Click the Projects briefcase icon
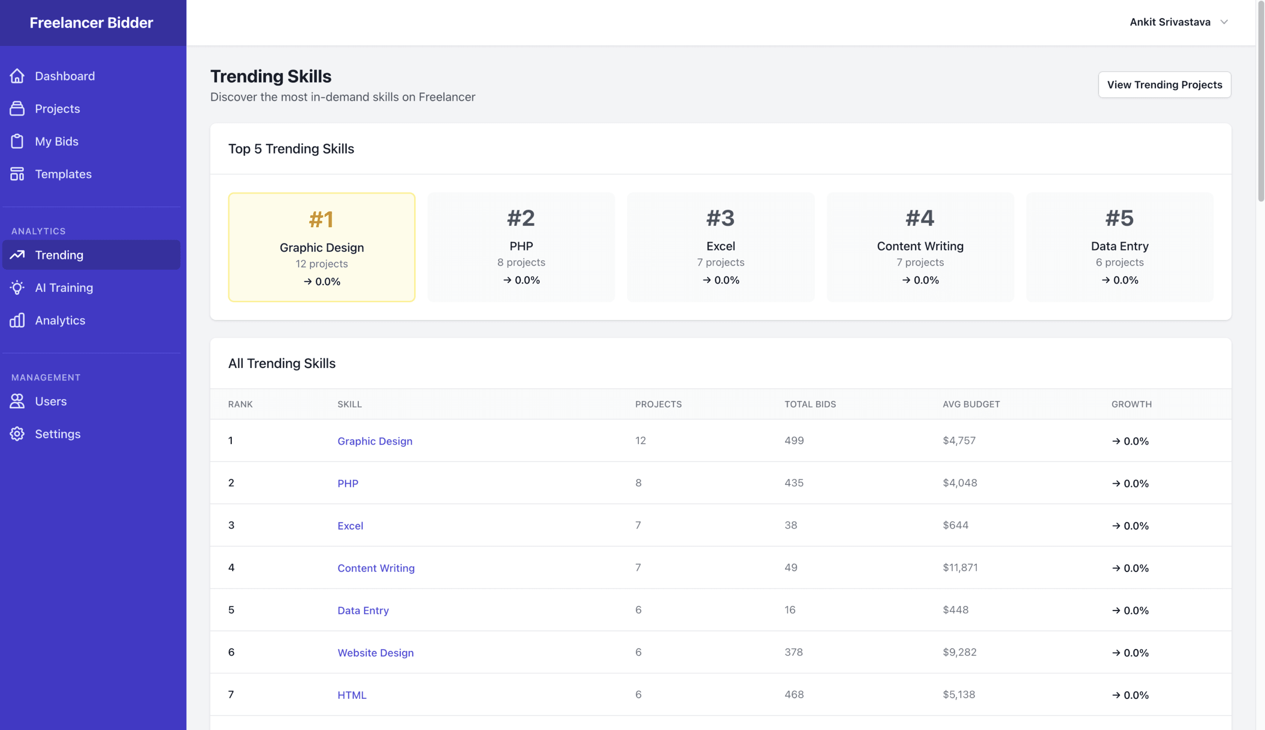The width and height of the screenshot is (1265, 730). (x=17, y=108)
